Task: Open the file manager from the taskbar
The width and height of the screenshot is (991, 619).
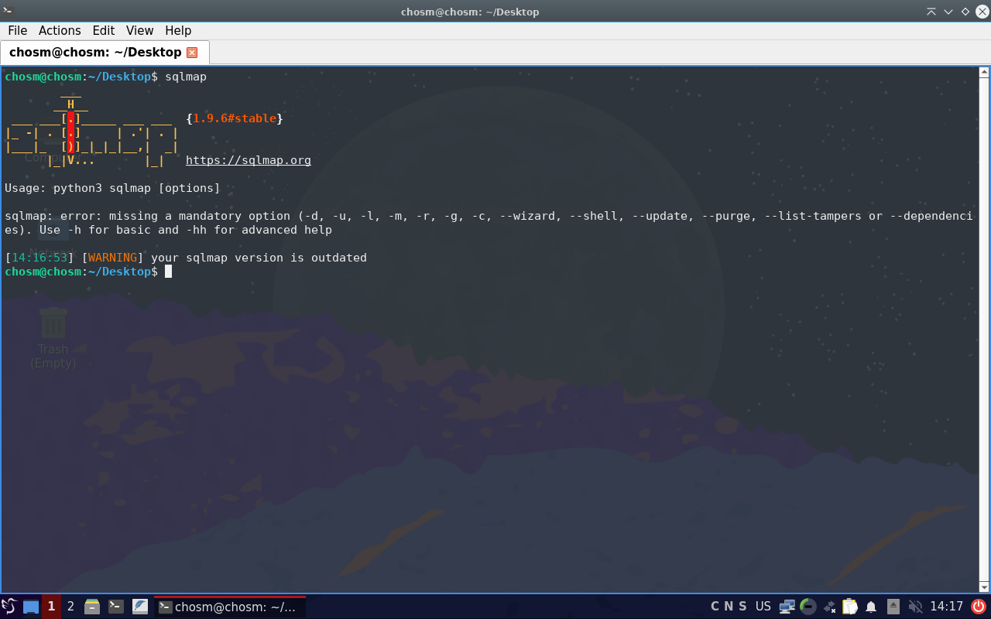Action: (x=92, y=607)
